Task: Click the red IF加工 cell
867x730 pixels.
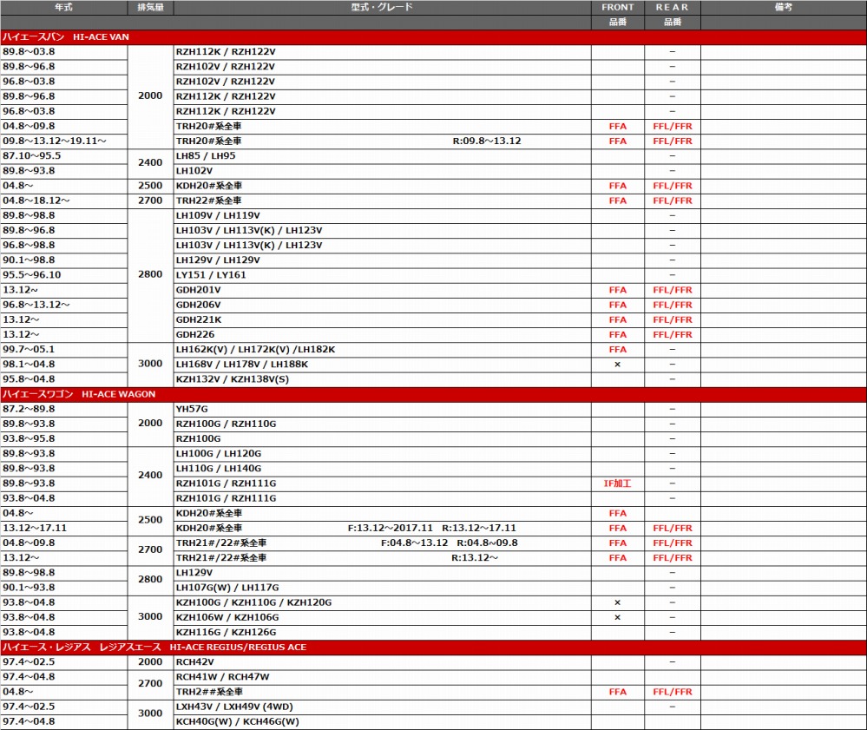Action: [x=618, y=483]
